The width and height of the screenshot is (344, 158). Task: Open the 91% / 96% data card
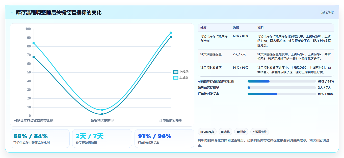(164, 139)
